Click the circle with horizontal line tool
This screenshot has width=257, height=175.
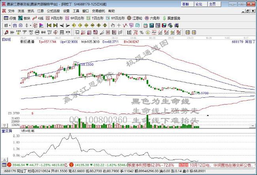click(x=37, y=32)
